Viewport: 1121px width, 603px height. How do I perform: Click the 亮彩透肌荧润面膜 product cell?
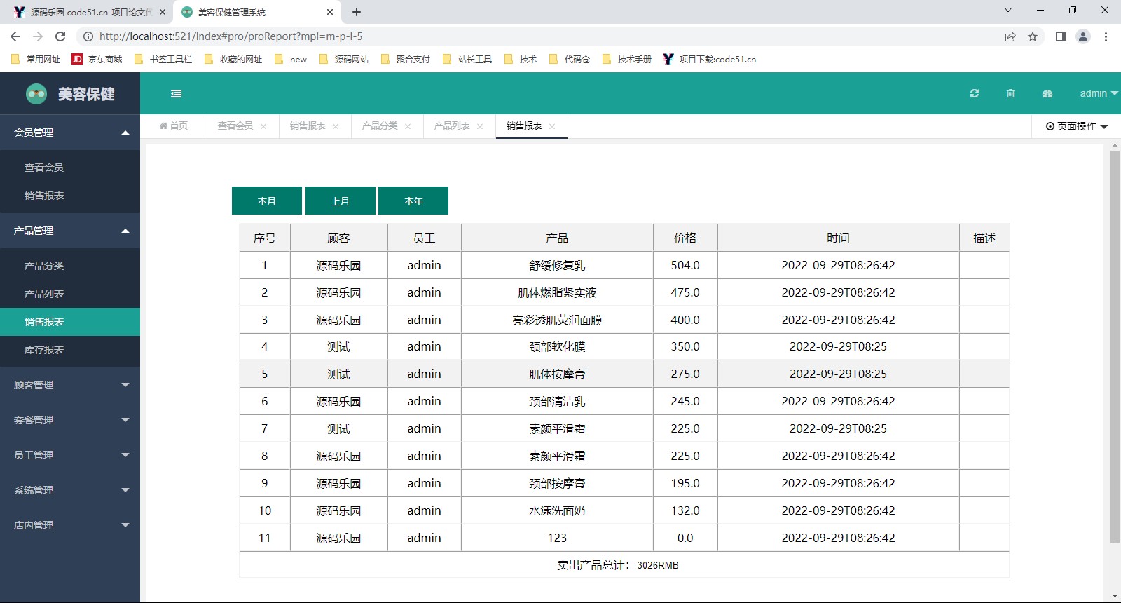click(x=557, y=320)
